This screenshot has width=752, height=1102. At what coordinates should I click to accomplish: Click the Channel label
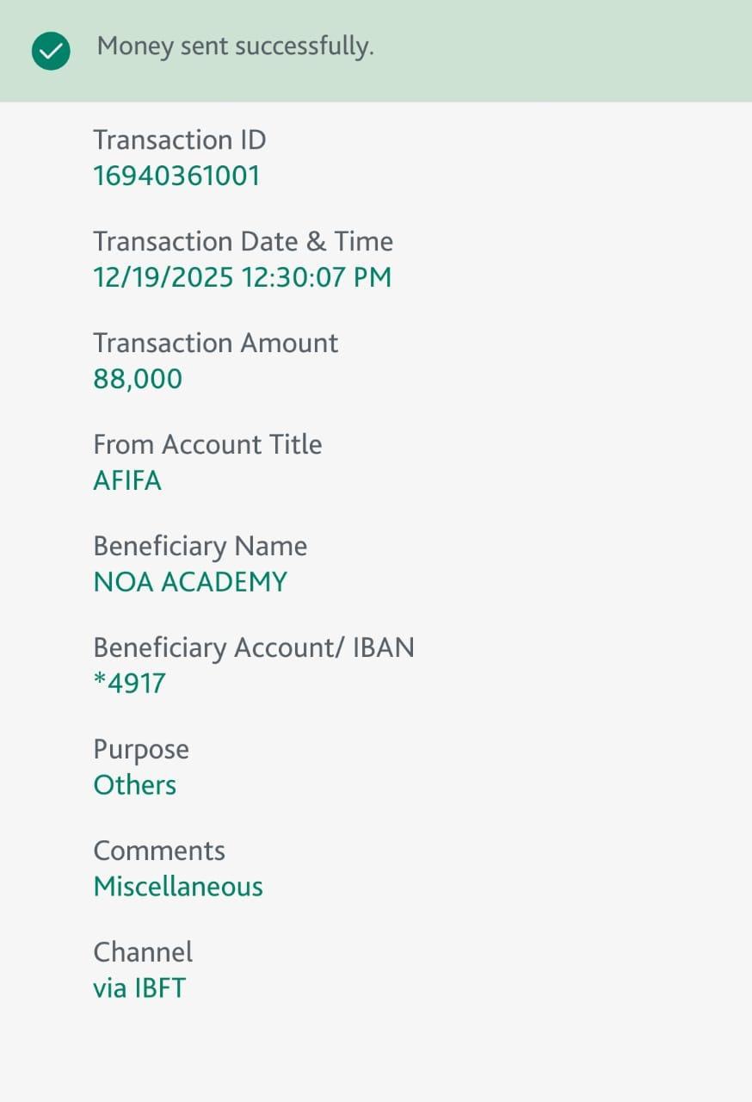coord(143,952)
